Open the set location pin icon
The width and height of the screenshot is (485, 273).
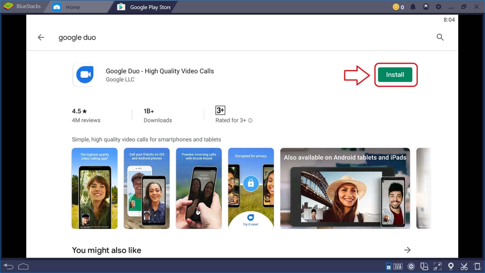(x=451, y=266)
